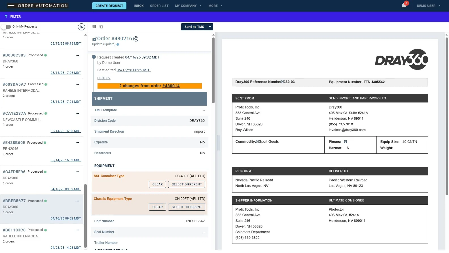Image resolution: width=449 pixels, height=253 pixels.
Task: Expand the More menu
Action: pos(215,6)
